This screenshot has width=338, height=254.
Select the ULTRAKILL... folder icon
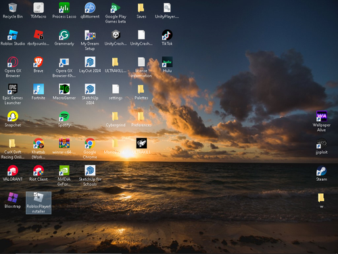coord(115,62)
